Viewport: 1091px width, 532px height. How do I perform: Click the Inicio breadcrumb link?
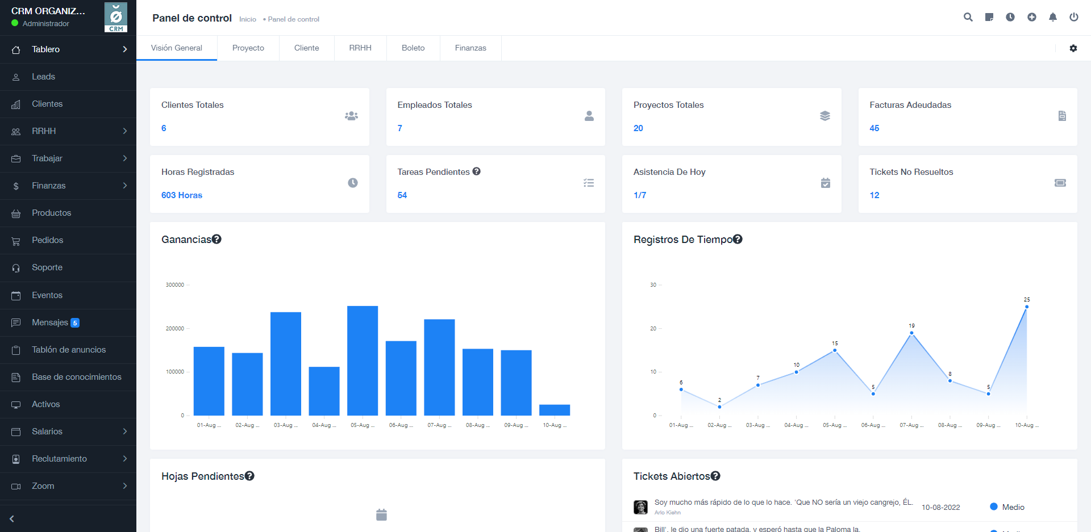pos(247,19)
